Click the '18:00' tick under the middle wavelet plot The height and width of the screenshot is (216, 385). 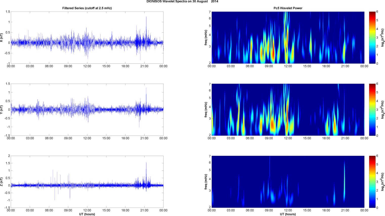(326, 138)
